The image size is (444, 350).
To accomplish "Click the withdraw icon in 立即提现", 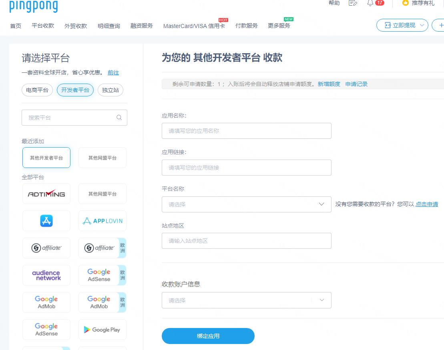I will pos(388,26).
